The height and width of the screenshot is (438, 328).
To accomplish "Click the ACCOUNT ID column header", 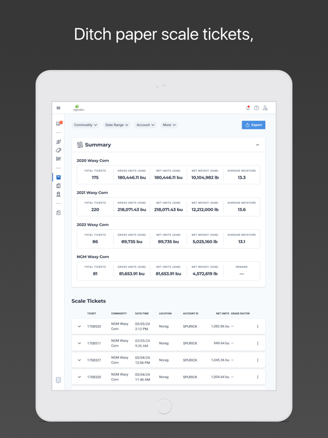I will pyautogui.click(x=191, y=314).
